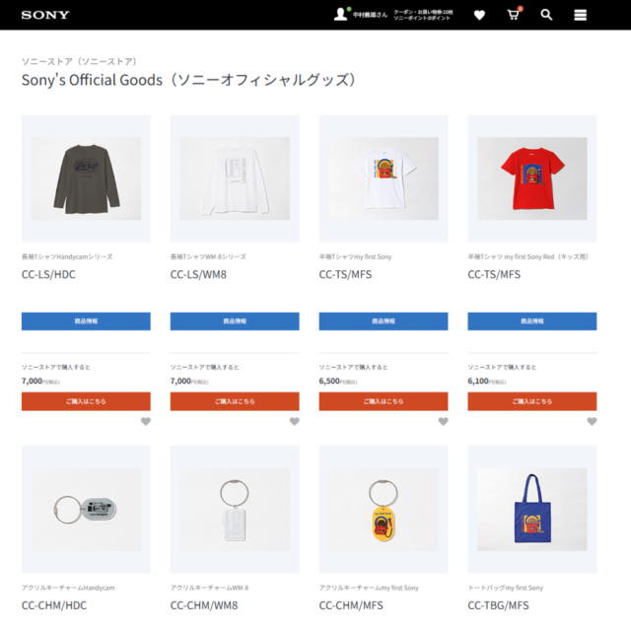The width and height of the screenshot is (631, 632).
Task: Click the user name text in header
Action: (370, 15)
